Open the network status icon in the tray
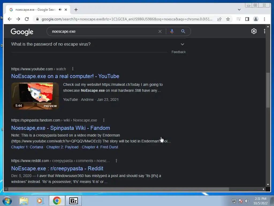This screenshot has height=206, width=274. click(x=234, y=201)
